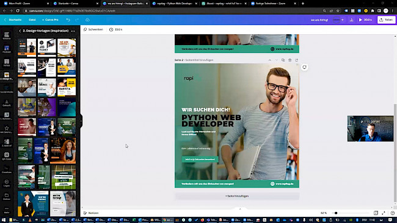Add a new page after page 2
Image resolution: width=397 pixels, height=223 pixels.
click(x=296, y=60)
